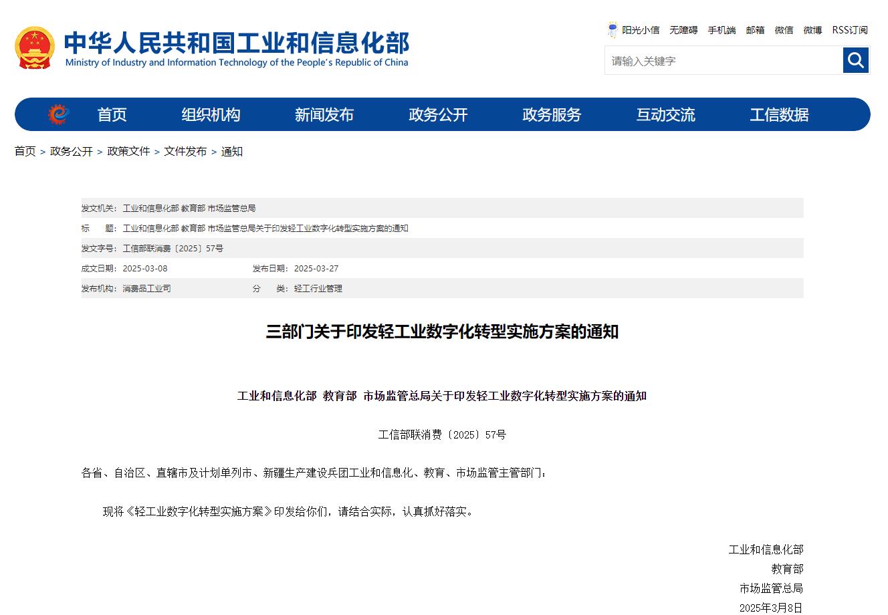Click the 阳光小信 robot icon
The image size is (888, 615).
click(613, 29)
